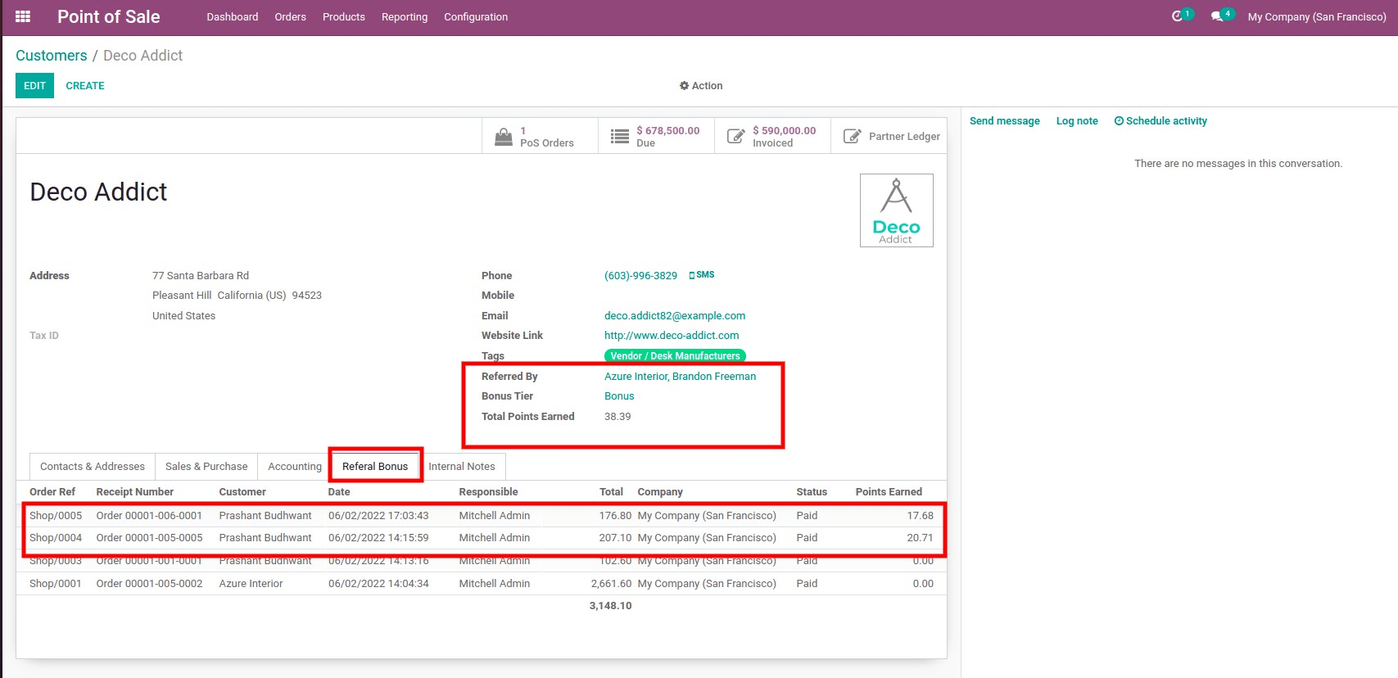Open the deco.addict82@example.com email link
Viewport: 1398px width, 678px height.
coord(674,316)
